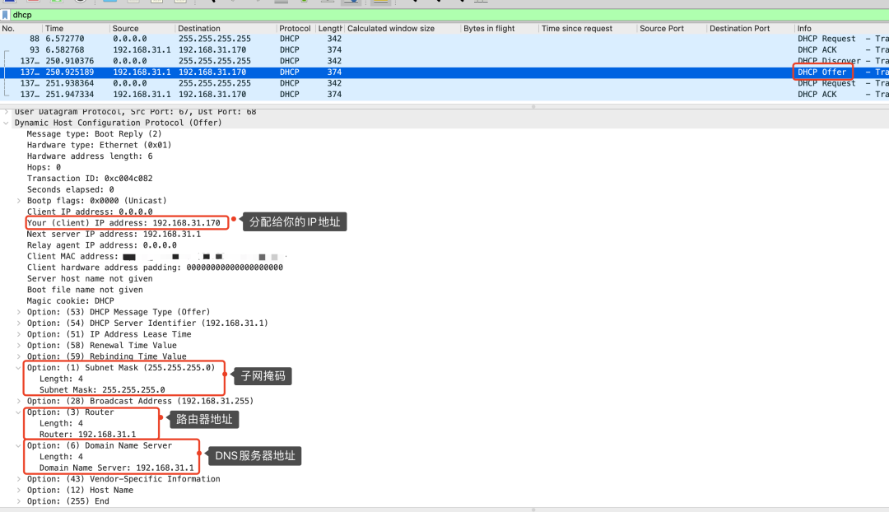Image resolution: width=889 pixels, height=512 pixels.
Task: Collapse Option 1 Subnet Mask
Action: click(x=19, y=367)
